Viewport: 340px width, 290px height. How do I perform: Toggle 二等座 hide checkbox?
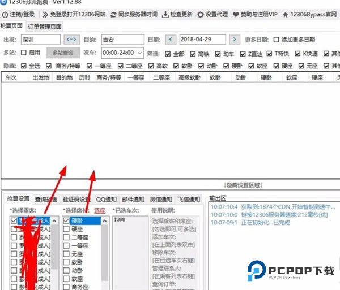pyautogui.click(x=121, y=66)
